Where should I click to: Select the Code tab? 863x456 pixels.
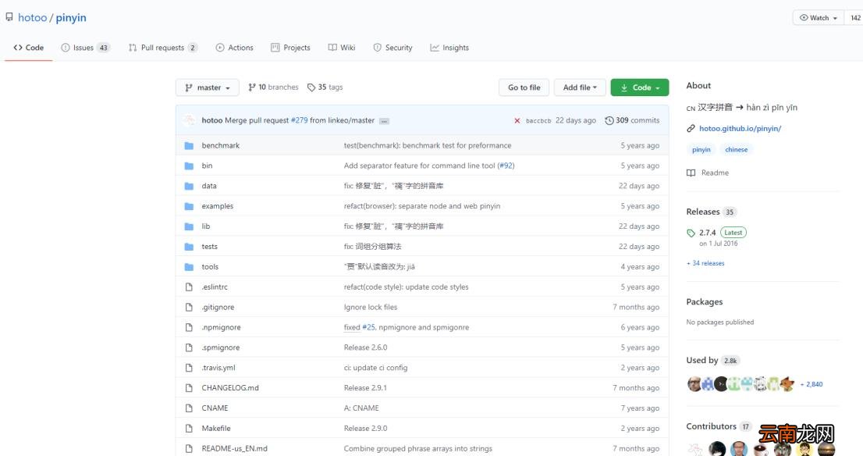point(29,48)
